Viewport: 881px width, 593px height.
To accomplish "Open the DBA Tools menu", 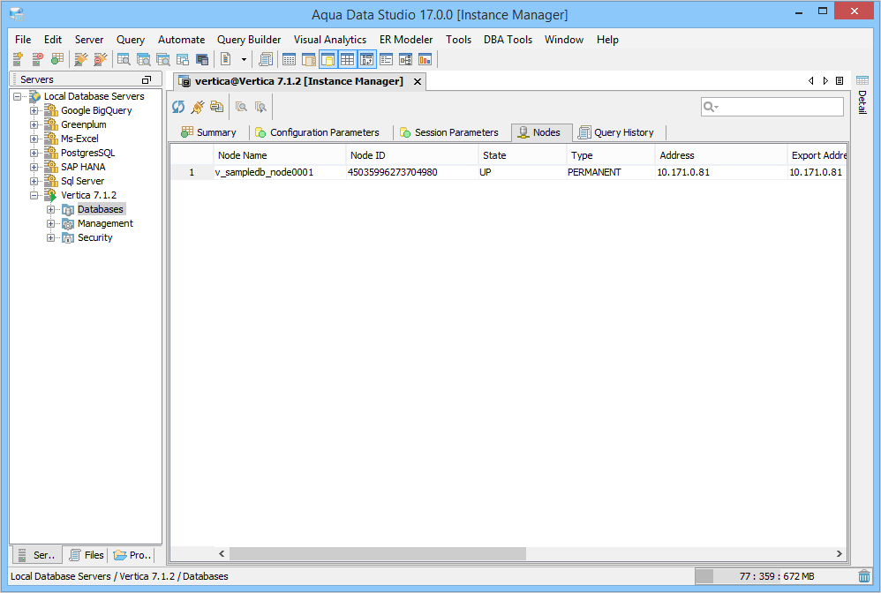I will [x=508, y=40].
